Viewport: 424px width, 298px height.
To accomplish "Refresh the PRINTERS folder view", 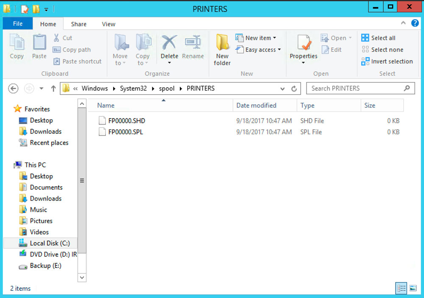I will click(294, 88).
